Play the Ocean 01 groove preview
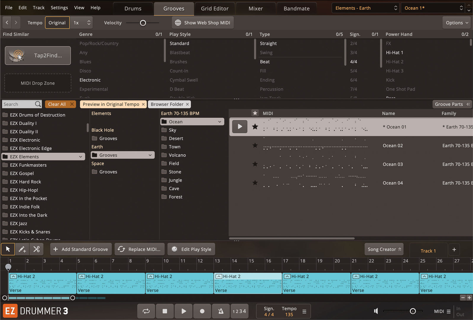The width and height of the screenshot is (473, 320). pyautogui.click(x=240, y=126)
